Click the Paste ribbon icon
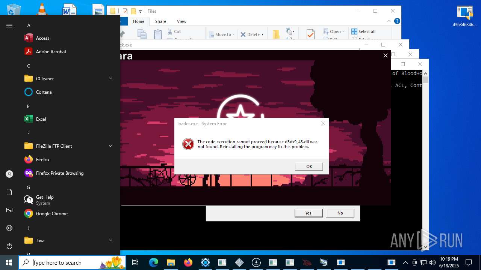The image size is (481, 270). [158, 34]
